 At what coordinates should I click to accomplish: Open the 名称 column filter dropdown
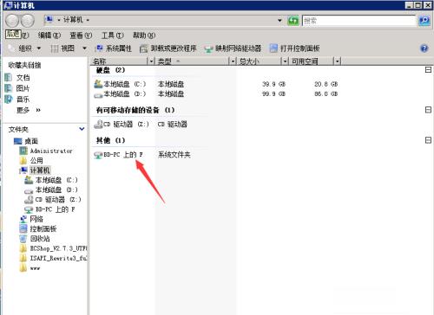151,61
